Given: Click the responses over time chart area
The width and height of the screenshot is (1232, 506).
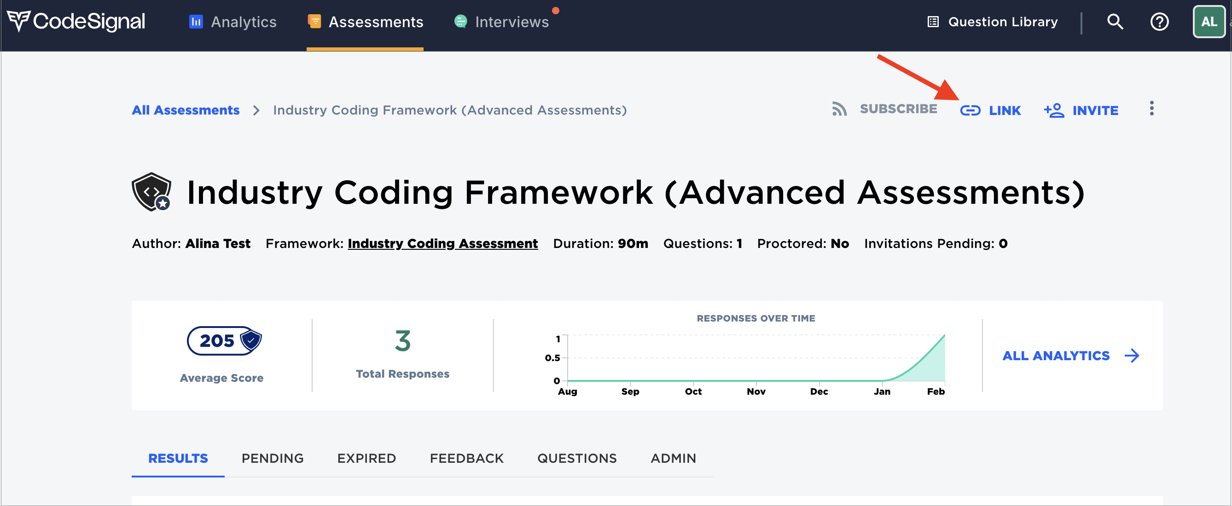Looking at the screenshot, I should [x=755, y=358].
